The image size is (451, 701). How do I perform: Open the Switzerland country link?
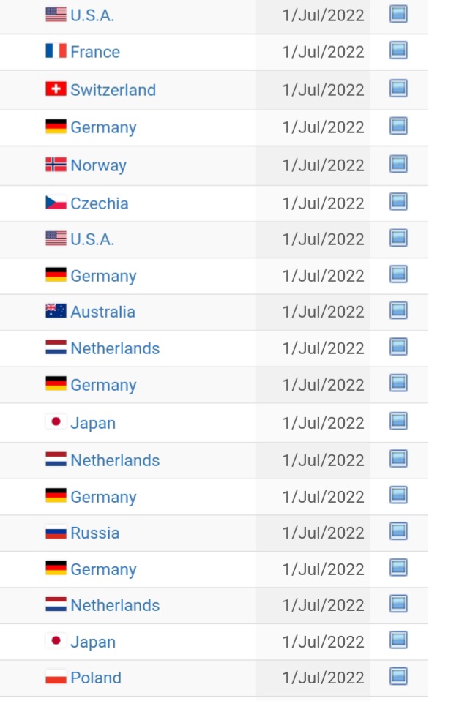point(113,90)
